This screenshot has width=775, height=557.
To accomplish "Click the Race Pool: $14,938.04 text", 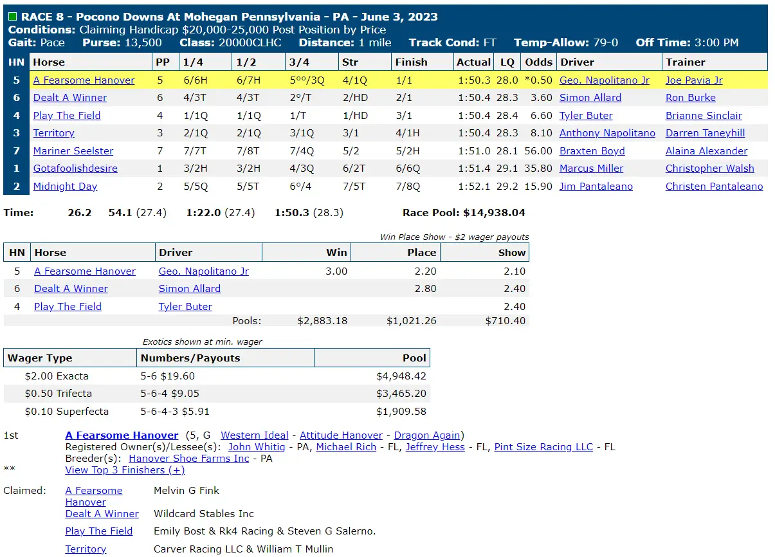I will (464, 213).
